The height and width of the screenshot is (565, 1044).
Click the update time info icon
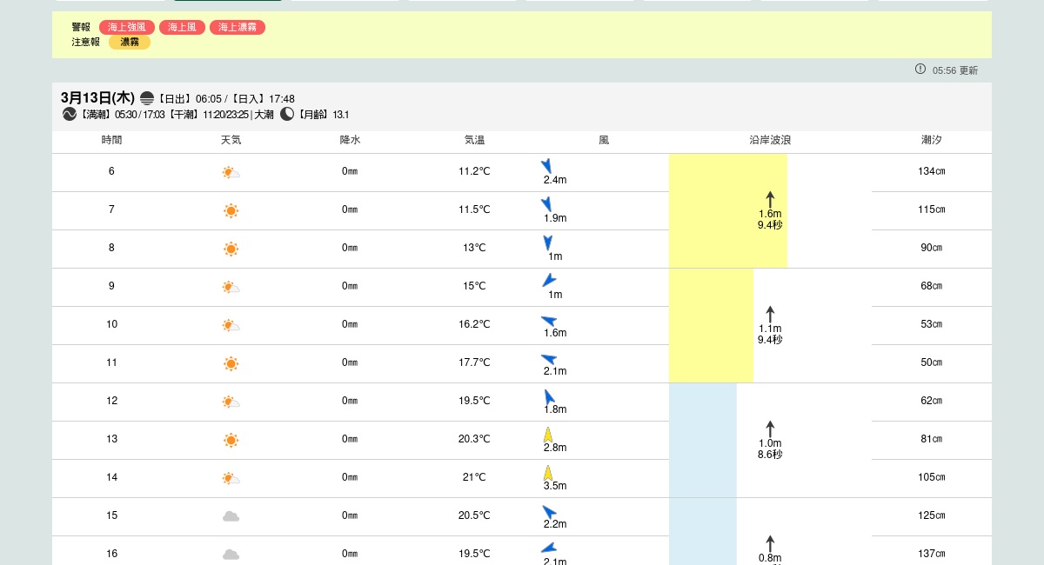click(x=920, y=69)
